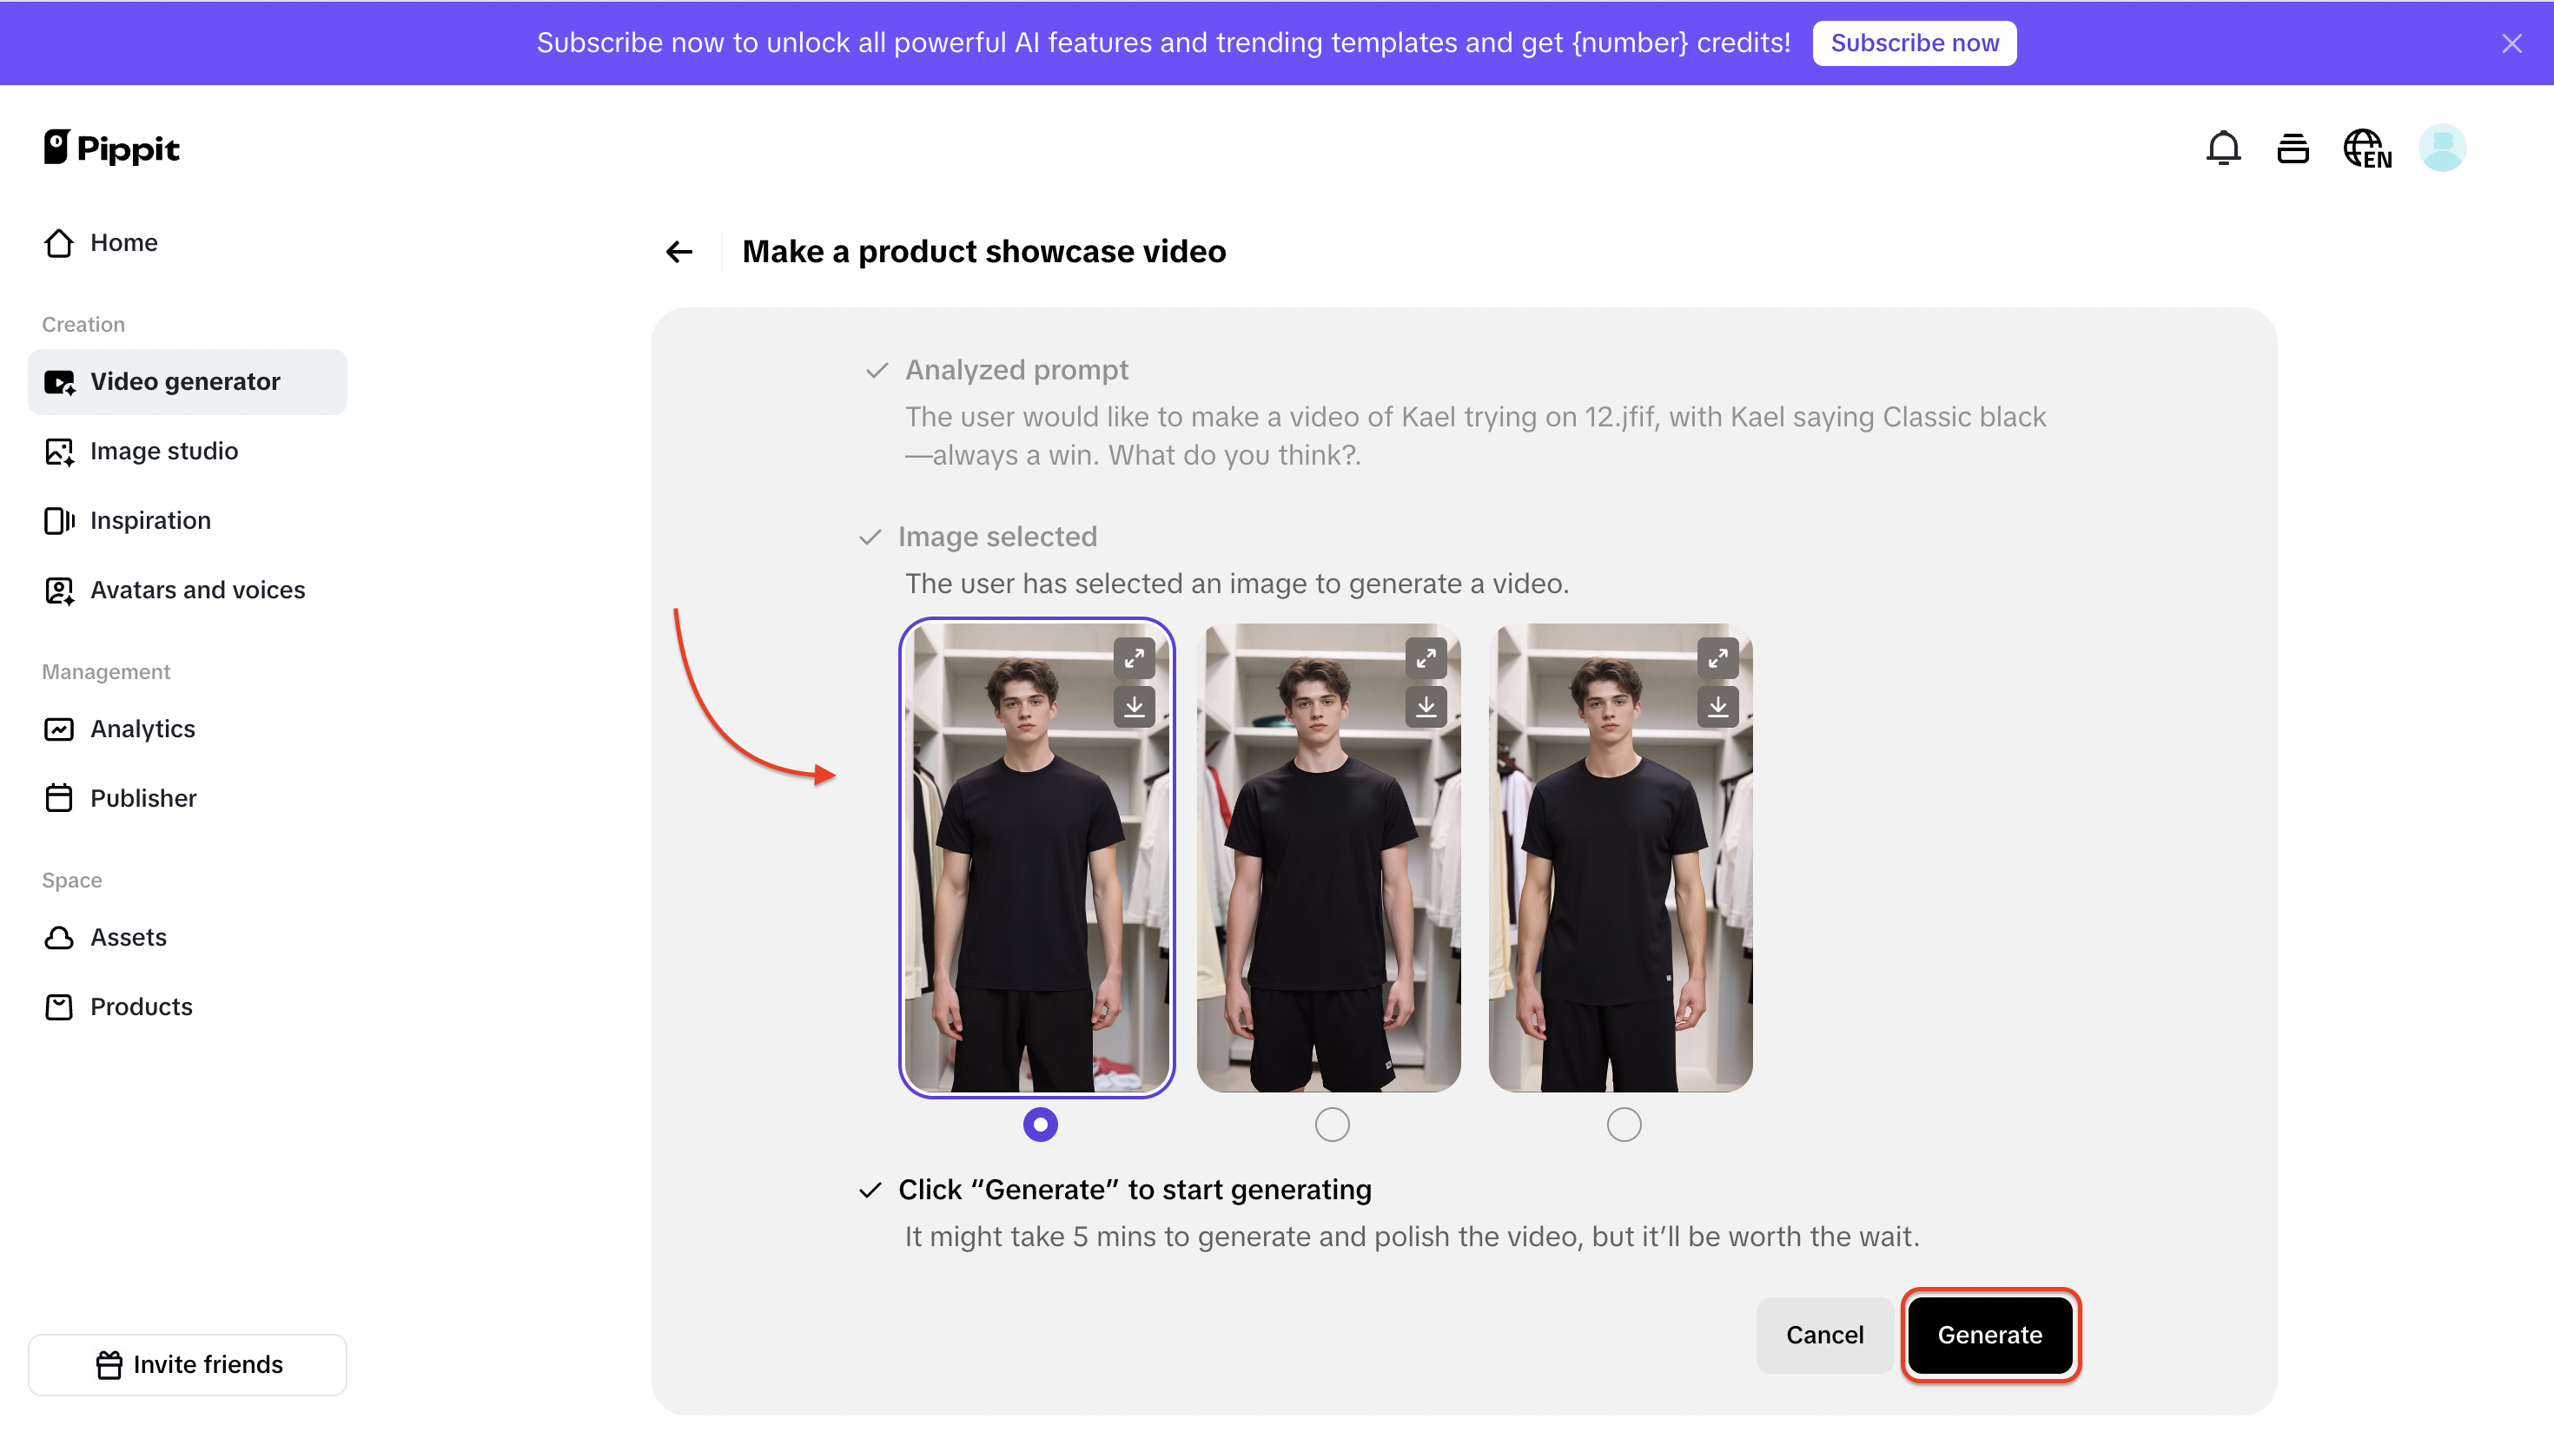Expand the first generated image fullscreen
This screenshot has height=1445, width=2554.
click(1134, 658)
